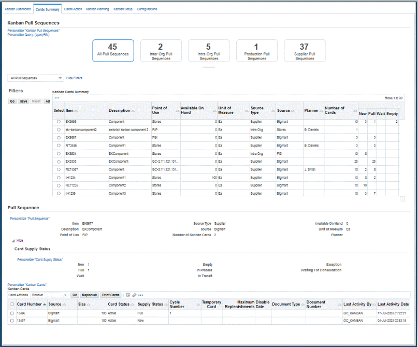Open the Kanban Cards Summary ellipsis menu
The height and width of the screenshot is (347, 418).
click(x=57, y=98)
